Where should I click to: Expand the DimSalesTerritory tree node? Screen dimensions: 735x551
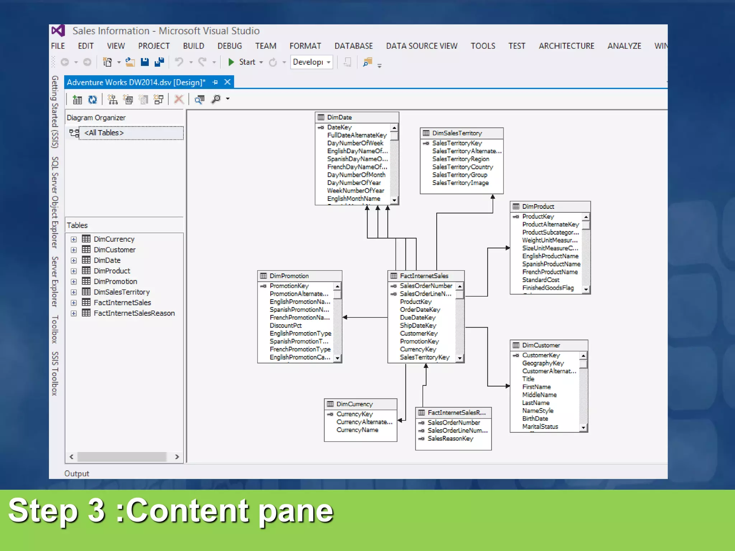tap(74, 292)
